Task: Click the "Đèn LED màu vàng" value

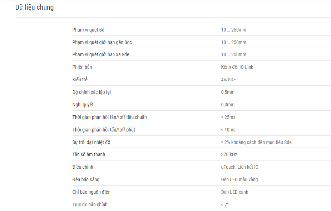Action: (x=239, y=179)
